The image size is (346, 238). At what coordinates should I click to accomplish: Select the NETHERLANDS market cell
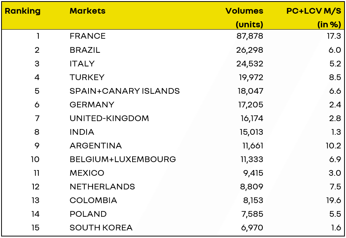[102, 187]
